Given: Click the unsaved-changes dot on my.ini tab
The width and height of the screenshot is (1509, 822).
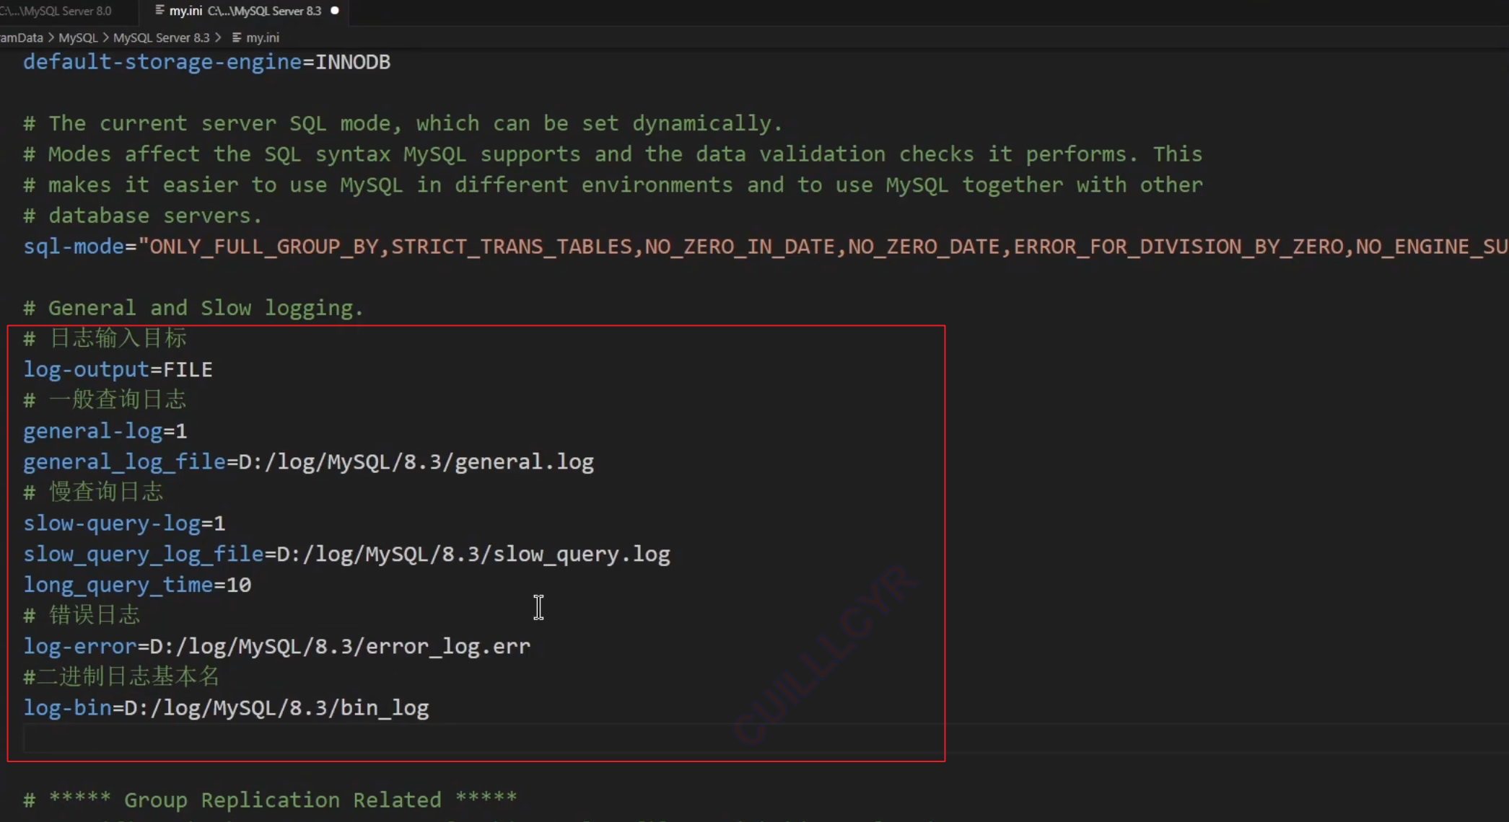Looking at the screenshot, I should point(335,11).
